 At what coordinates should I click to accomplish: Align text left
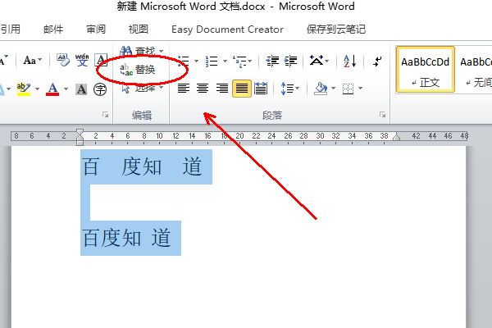[x=184, y=89]
